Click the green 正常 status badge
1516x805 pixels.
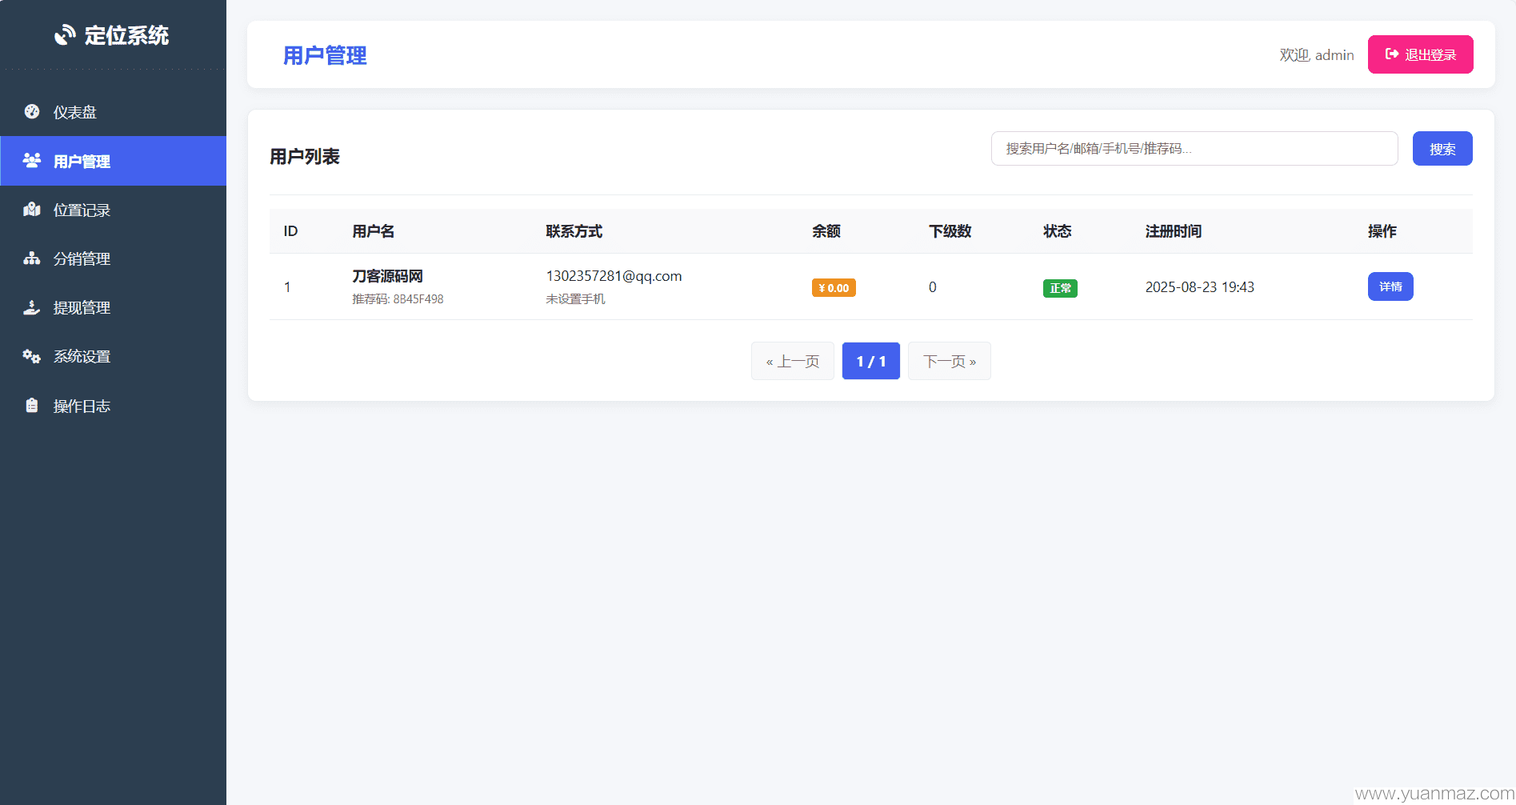pos(1060,288)
